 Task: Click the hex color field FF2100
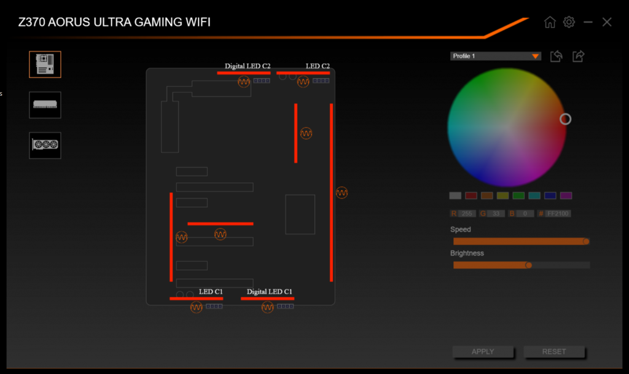pyautogui.click(x=558, y=214)
